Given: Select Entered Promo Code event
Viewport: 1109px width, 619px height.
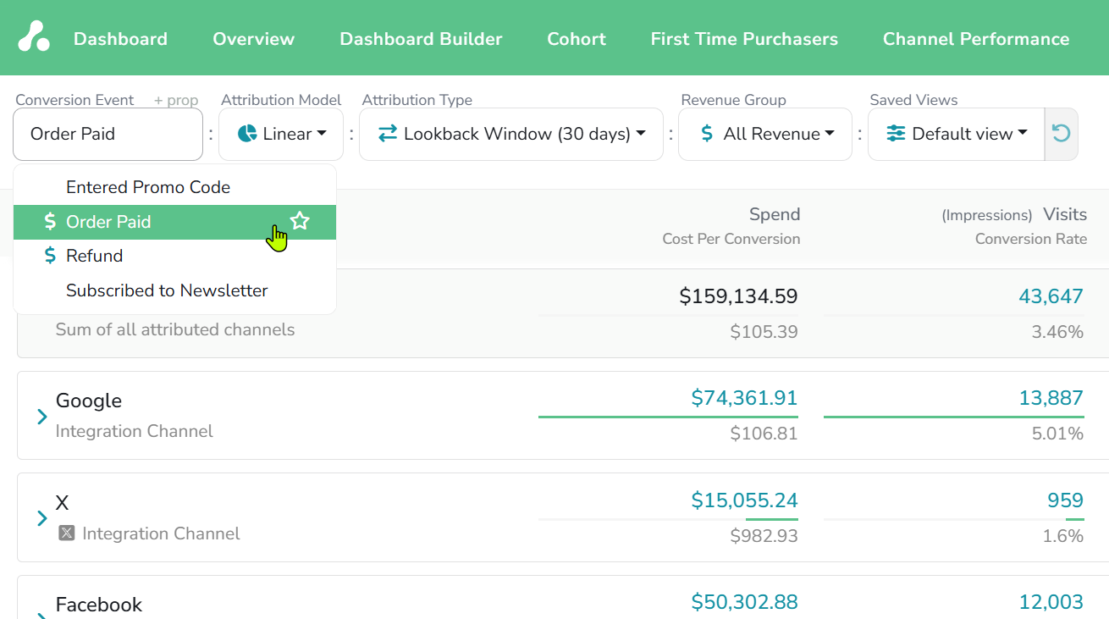Looking at the screenshot, I should click(175, 187).
